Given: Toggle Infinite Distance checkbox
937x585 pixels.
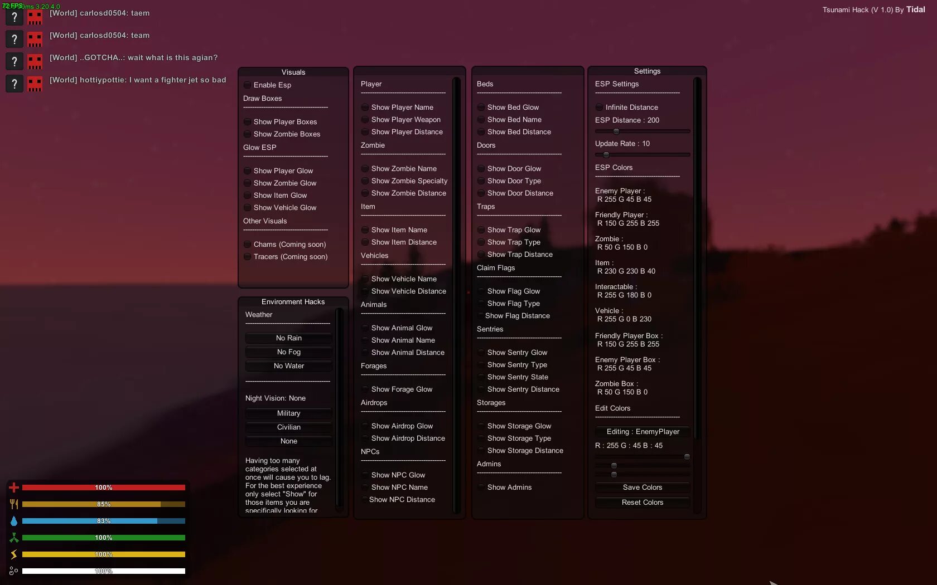Looking at the screenshot, I should click(x=600, y=107).
